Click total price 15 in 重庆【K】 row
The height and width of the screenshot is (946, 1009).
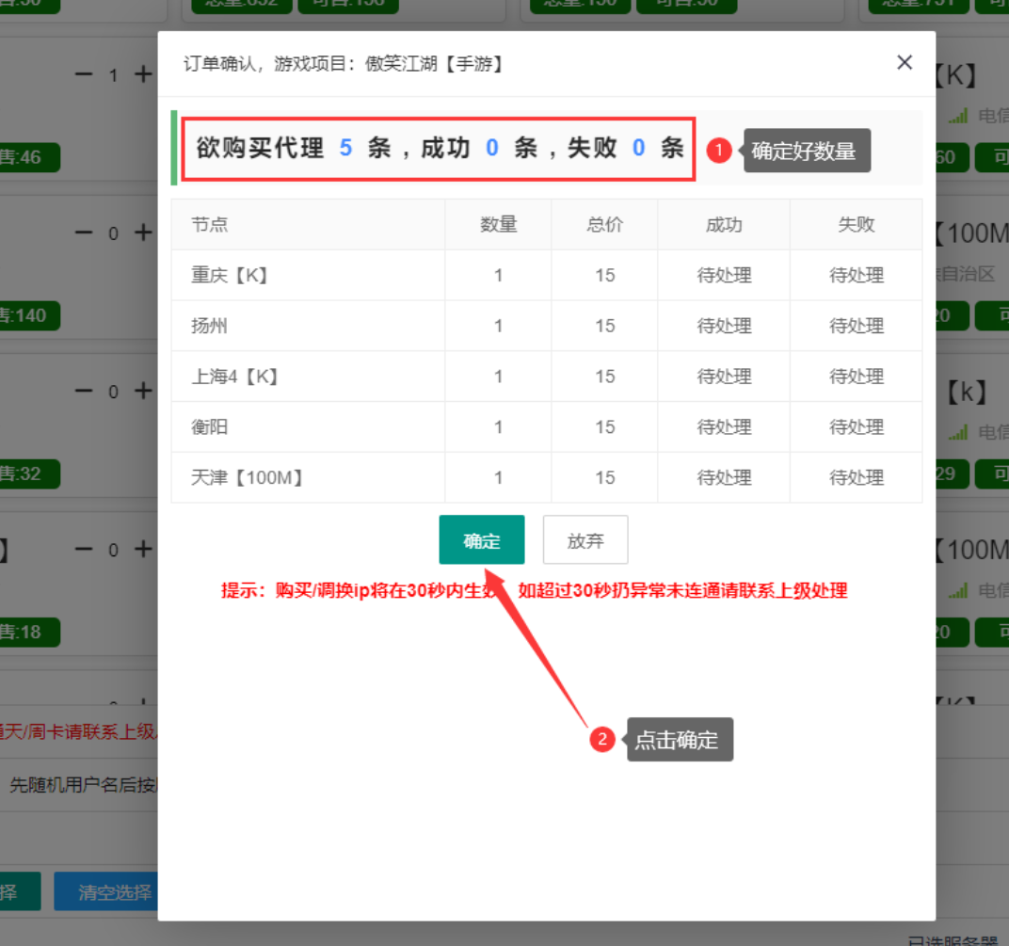click(x=605, y=276)
